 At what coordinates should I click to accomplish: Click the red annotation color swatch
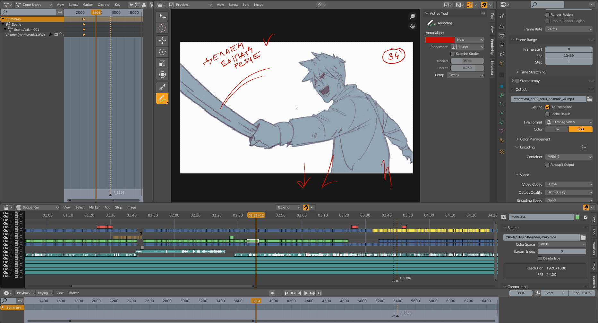(440, 39)
